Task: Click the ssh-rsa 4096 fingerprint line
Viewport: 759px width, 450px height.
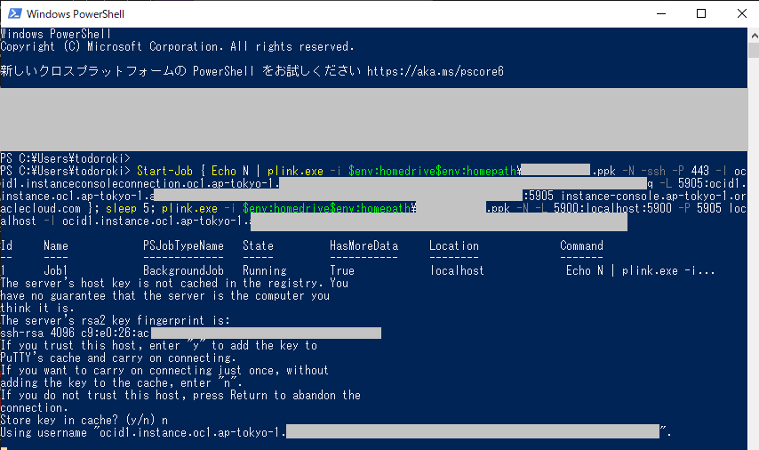Action: 191,333
